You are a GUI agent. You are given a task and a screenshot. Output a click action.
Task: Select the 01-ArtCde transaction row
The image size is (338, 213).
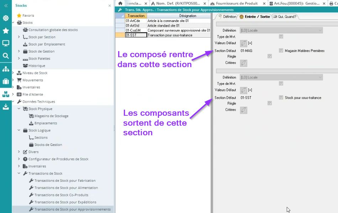135,21
